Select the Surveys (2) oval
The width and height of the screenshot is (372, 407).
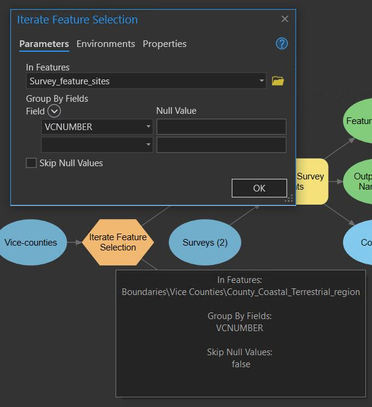click(205, 243)
